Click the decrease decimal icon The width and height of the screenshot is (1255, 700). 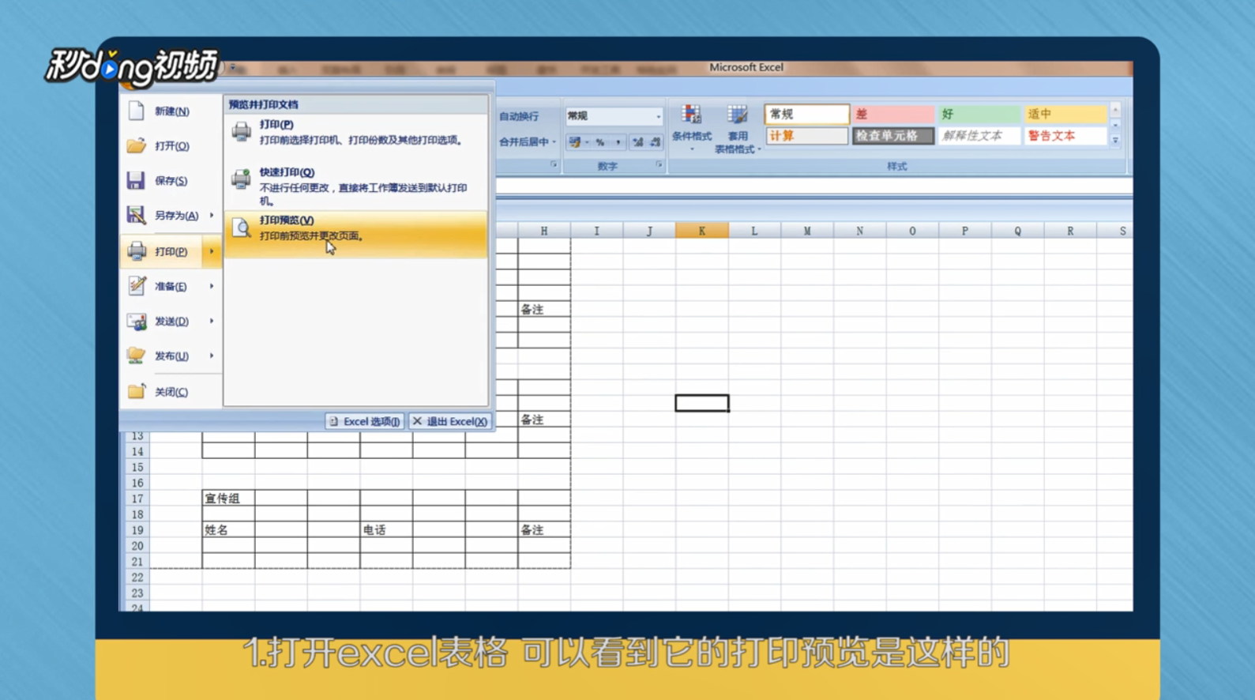pos(656,142)
